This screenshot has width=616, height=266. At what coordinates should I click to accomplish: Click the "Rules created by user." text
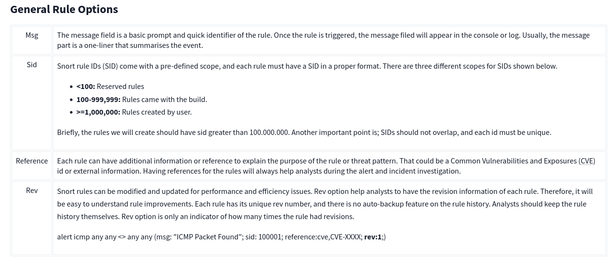(157, 112)
